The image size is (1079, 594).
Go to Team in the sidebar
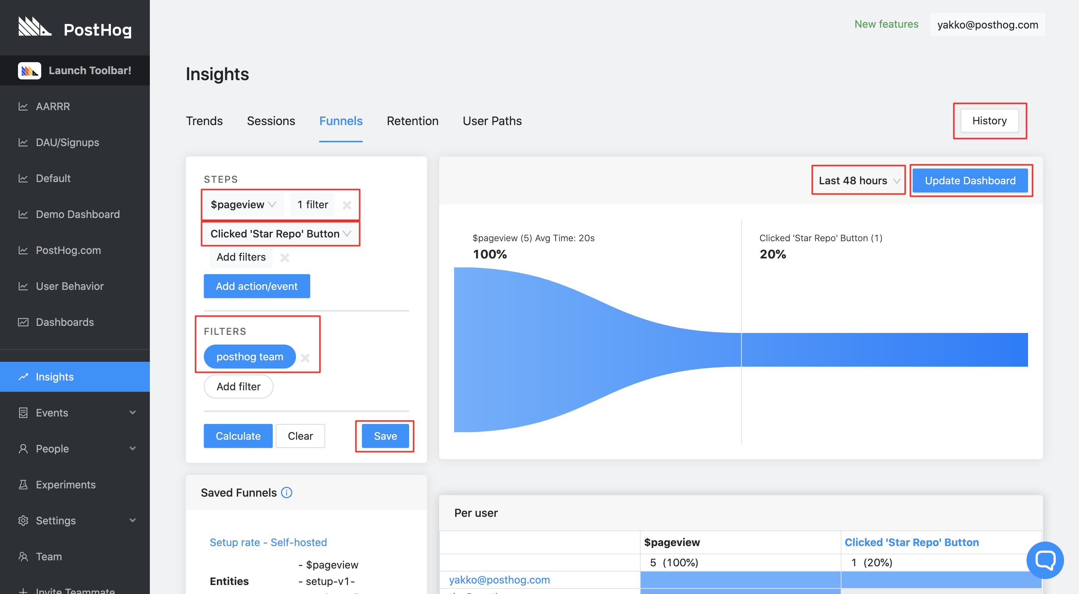pos(49,557)
